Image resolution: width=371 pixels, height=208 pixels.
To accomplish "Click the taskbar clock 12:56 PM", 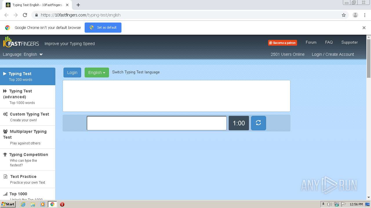I will tap(356, 204).
